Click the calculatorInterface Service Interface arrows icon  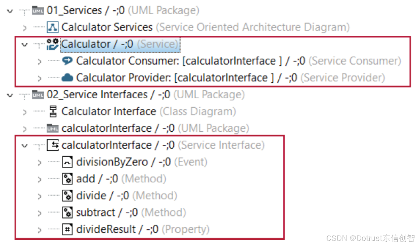[53, 145]
